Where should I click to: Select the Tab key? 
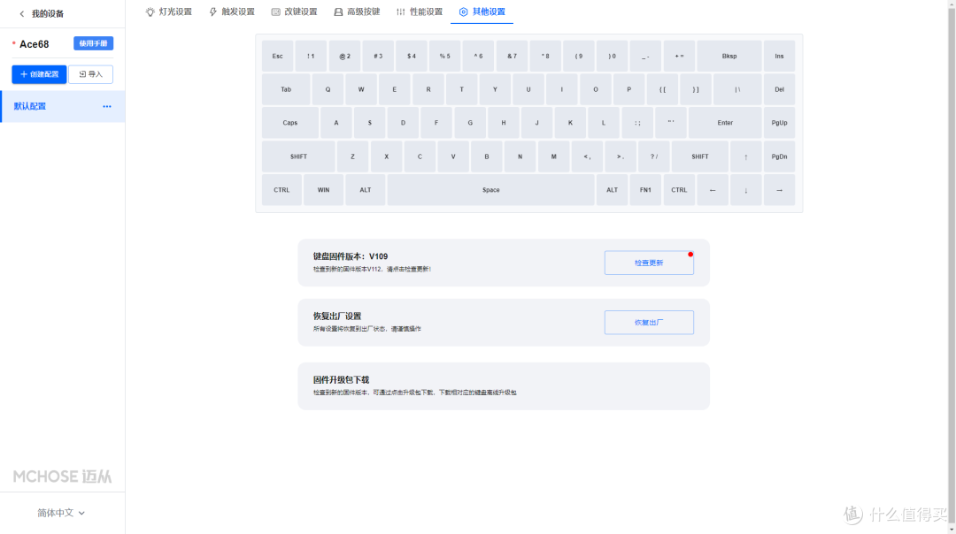[286, 89]
